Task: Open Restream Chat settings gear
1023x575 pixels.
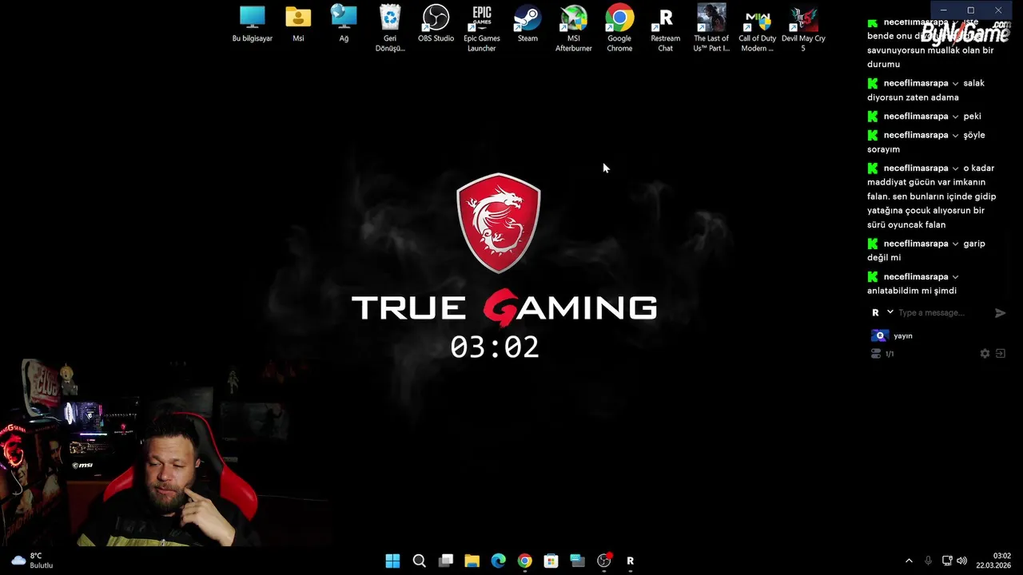Action: point(985,354)
